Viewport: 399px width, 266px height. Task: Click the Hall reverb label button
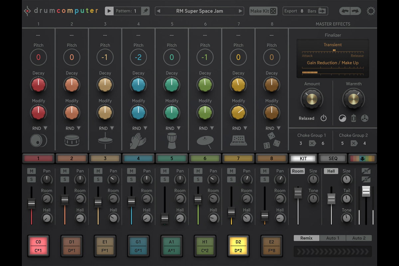click(331, 171)
